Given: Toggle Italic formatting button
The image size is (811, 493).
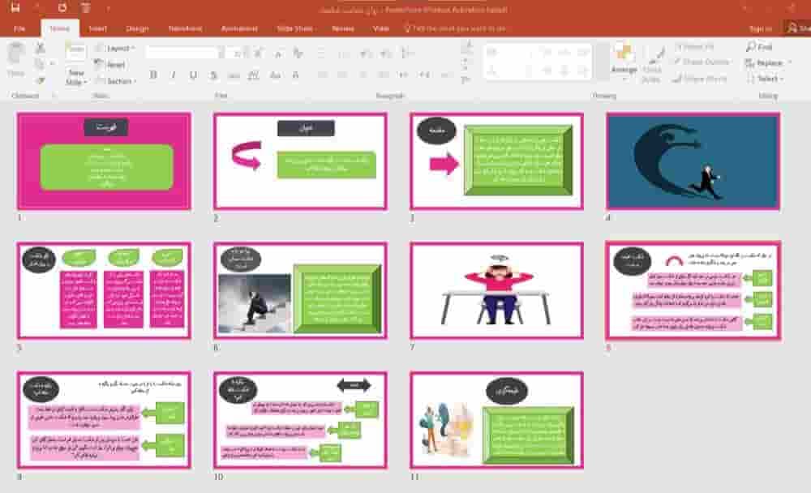Looking at the screenshot, I should (174, 75).
